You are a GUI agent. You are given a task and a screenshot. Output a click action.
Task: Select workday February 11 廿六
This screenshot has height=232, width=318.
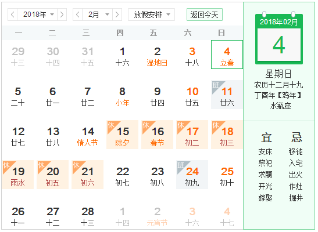click(x=227, y=95)
